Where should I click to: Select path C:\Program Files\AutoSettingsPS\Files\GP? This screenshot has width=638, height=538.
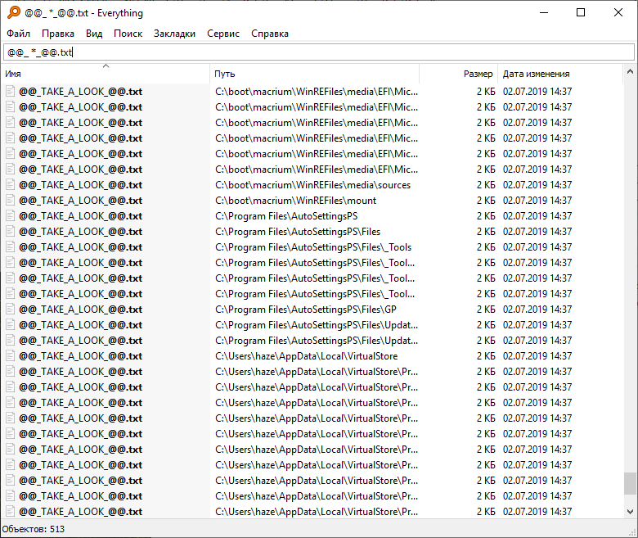coord(306,309)
